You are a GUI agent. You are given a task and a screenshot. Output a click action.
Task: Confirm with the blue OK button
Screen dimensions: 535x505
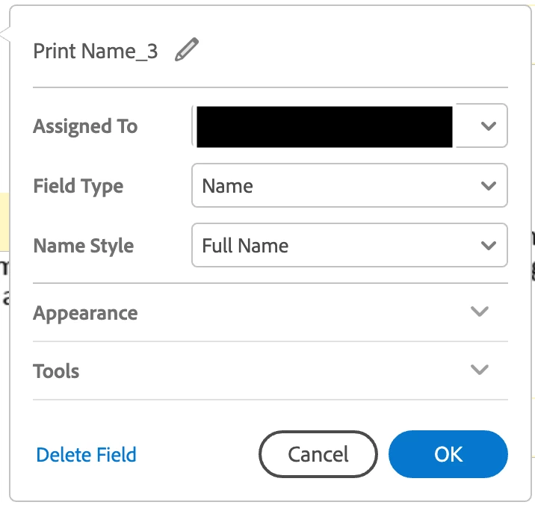(x=448, y=454)
